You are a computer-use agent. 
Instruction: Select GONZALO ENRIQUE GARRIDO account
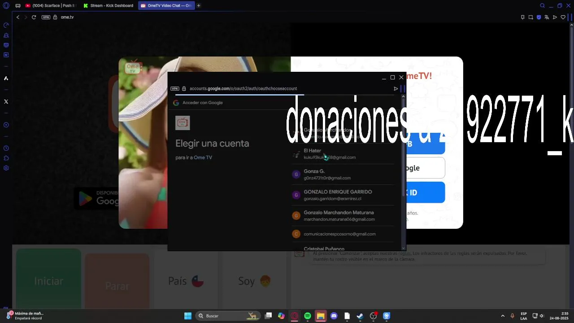pos(343,195)
